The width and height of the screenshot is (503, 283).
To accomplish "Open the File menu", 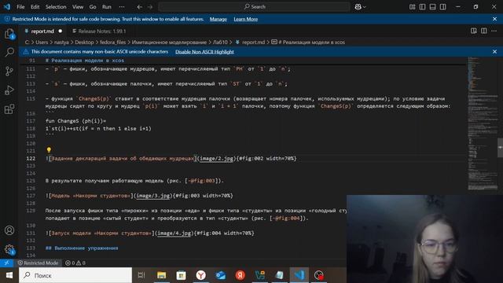I will click(x=20, y=7).
